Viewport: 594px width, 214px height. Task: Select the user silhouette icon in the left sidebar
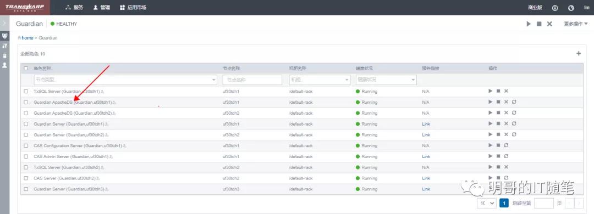pyautogui.click(x=4, y=65)
